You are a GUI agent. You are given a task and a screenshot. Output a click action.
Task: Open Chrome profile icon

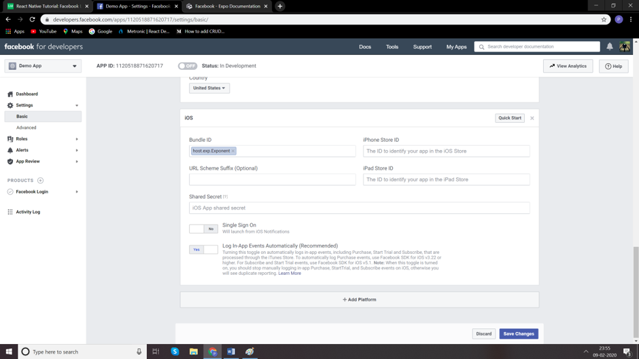click(x=619, y=19)
